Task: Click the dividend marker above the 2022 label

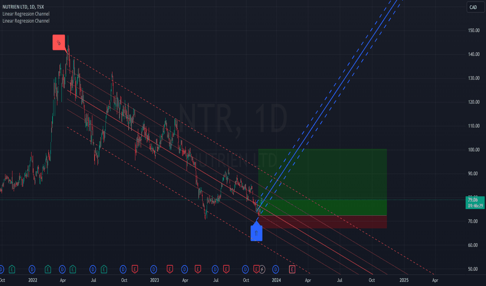Action: click(x=32, y=269)
